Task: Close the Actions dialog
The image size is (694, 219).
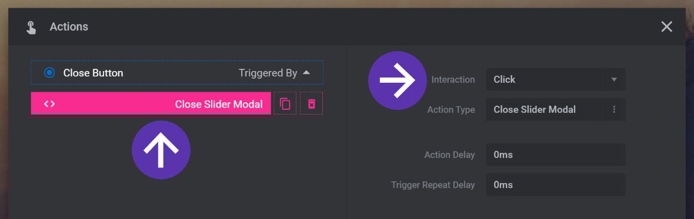Action: pos(666,27)
